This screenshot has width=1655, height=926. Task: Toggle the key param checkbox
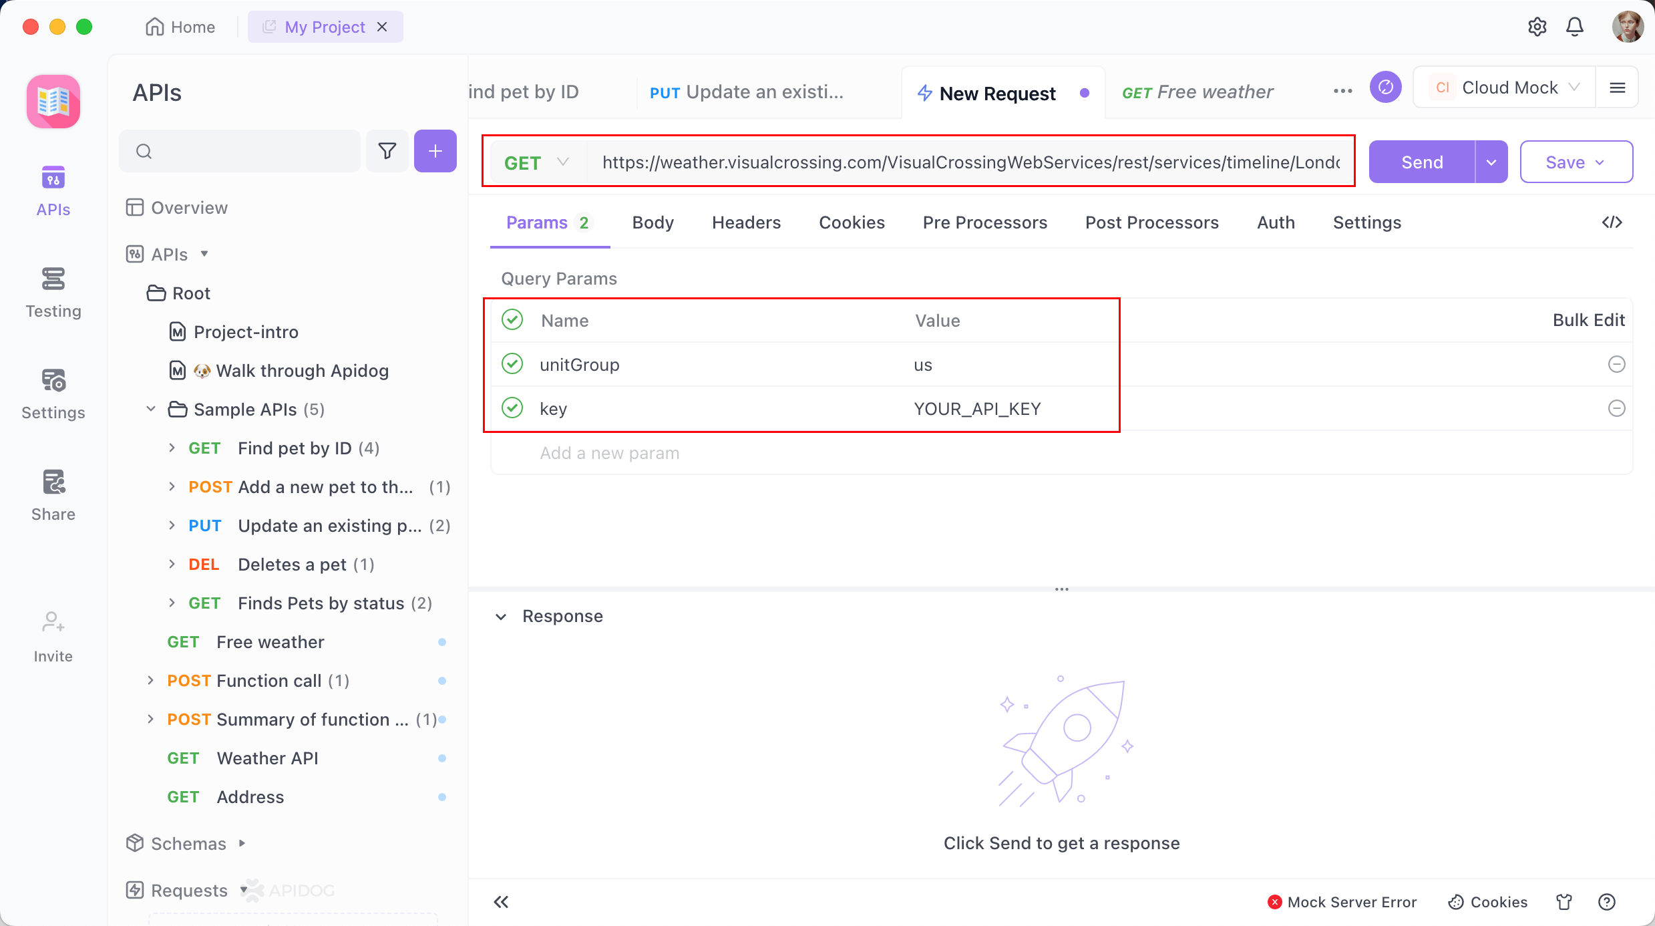point(512,408)
